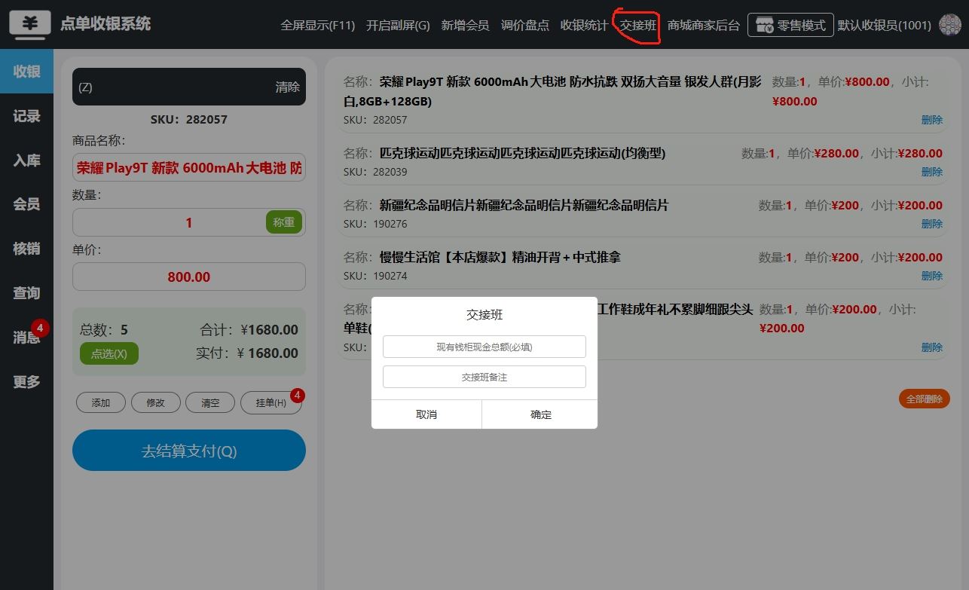The image size is (969, 590).
Task: Delete the 慢慢生活馆 item row
Action: click(x=932, y=276)
